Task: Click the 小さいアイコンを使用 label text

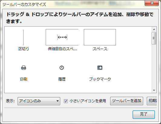Action: pyautogui.click(x=88, y=101)
